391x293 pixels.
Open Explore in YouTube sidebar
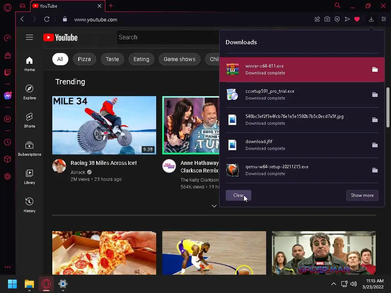click(29, 92)
